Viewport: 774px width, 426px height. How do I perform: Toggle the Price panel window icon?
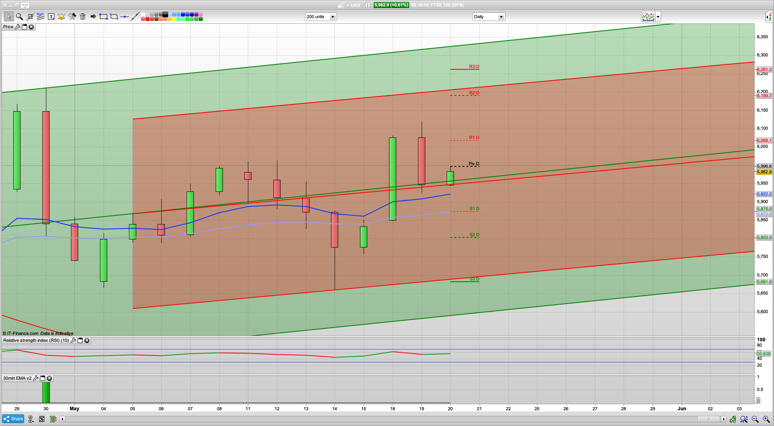(x=24, y=27)
